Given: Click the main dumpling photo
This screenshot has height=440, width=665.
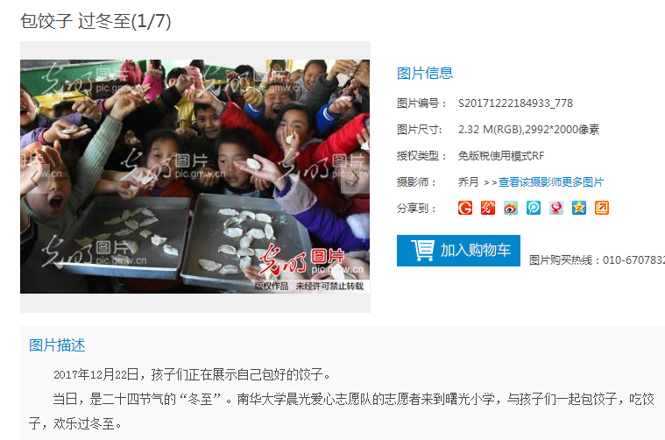Looking at the screenshot, I should (x=195, y=176).
